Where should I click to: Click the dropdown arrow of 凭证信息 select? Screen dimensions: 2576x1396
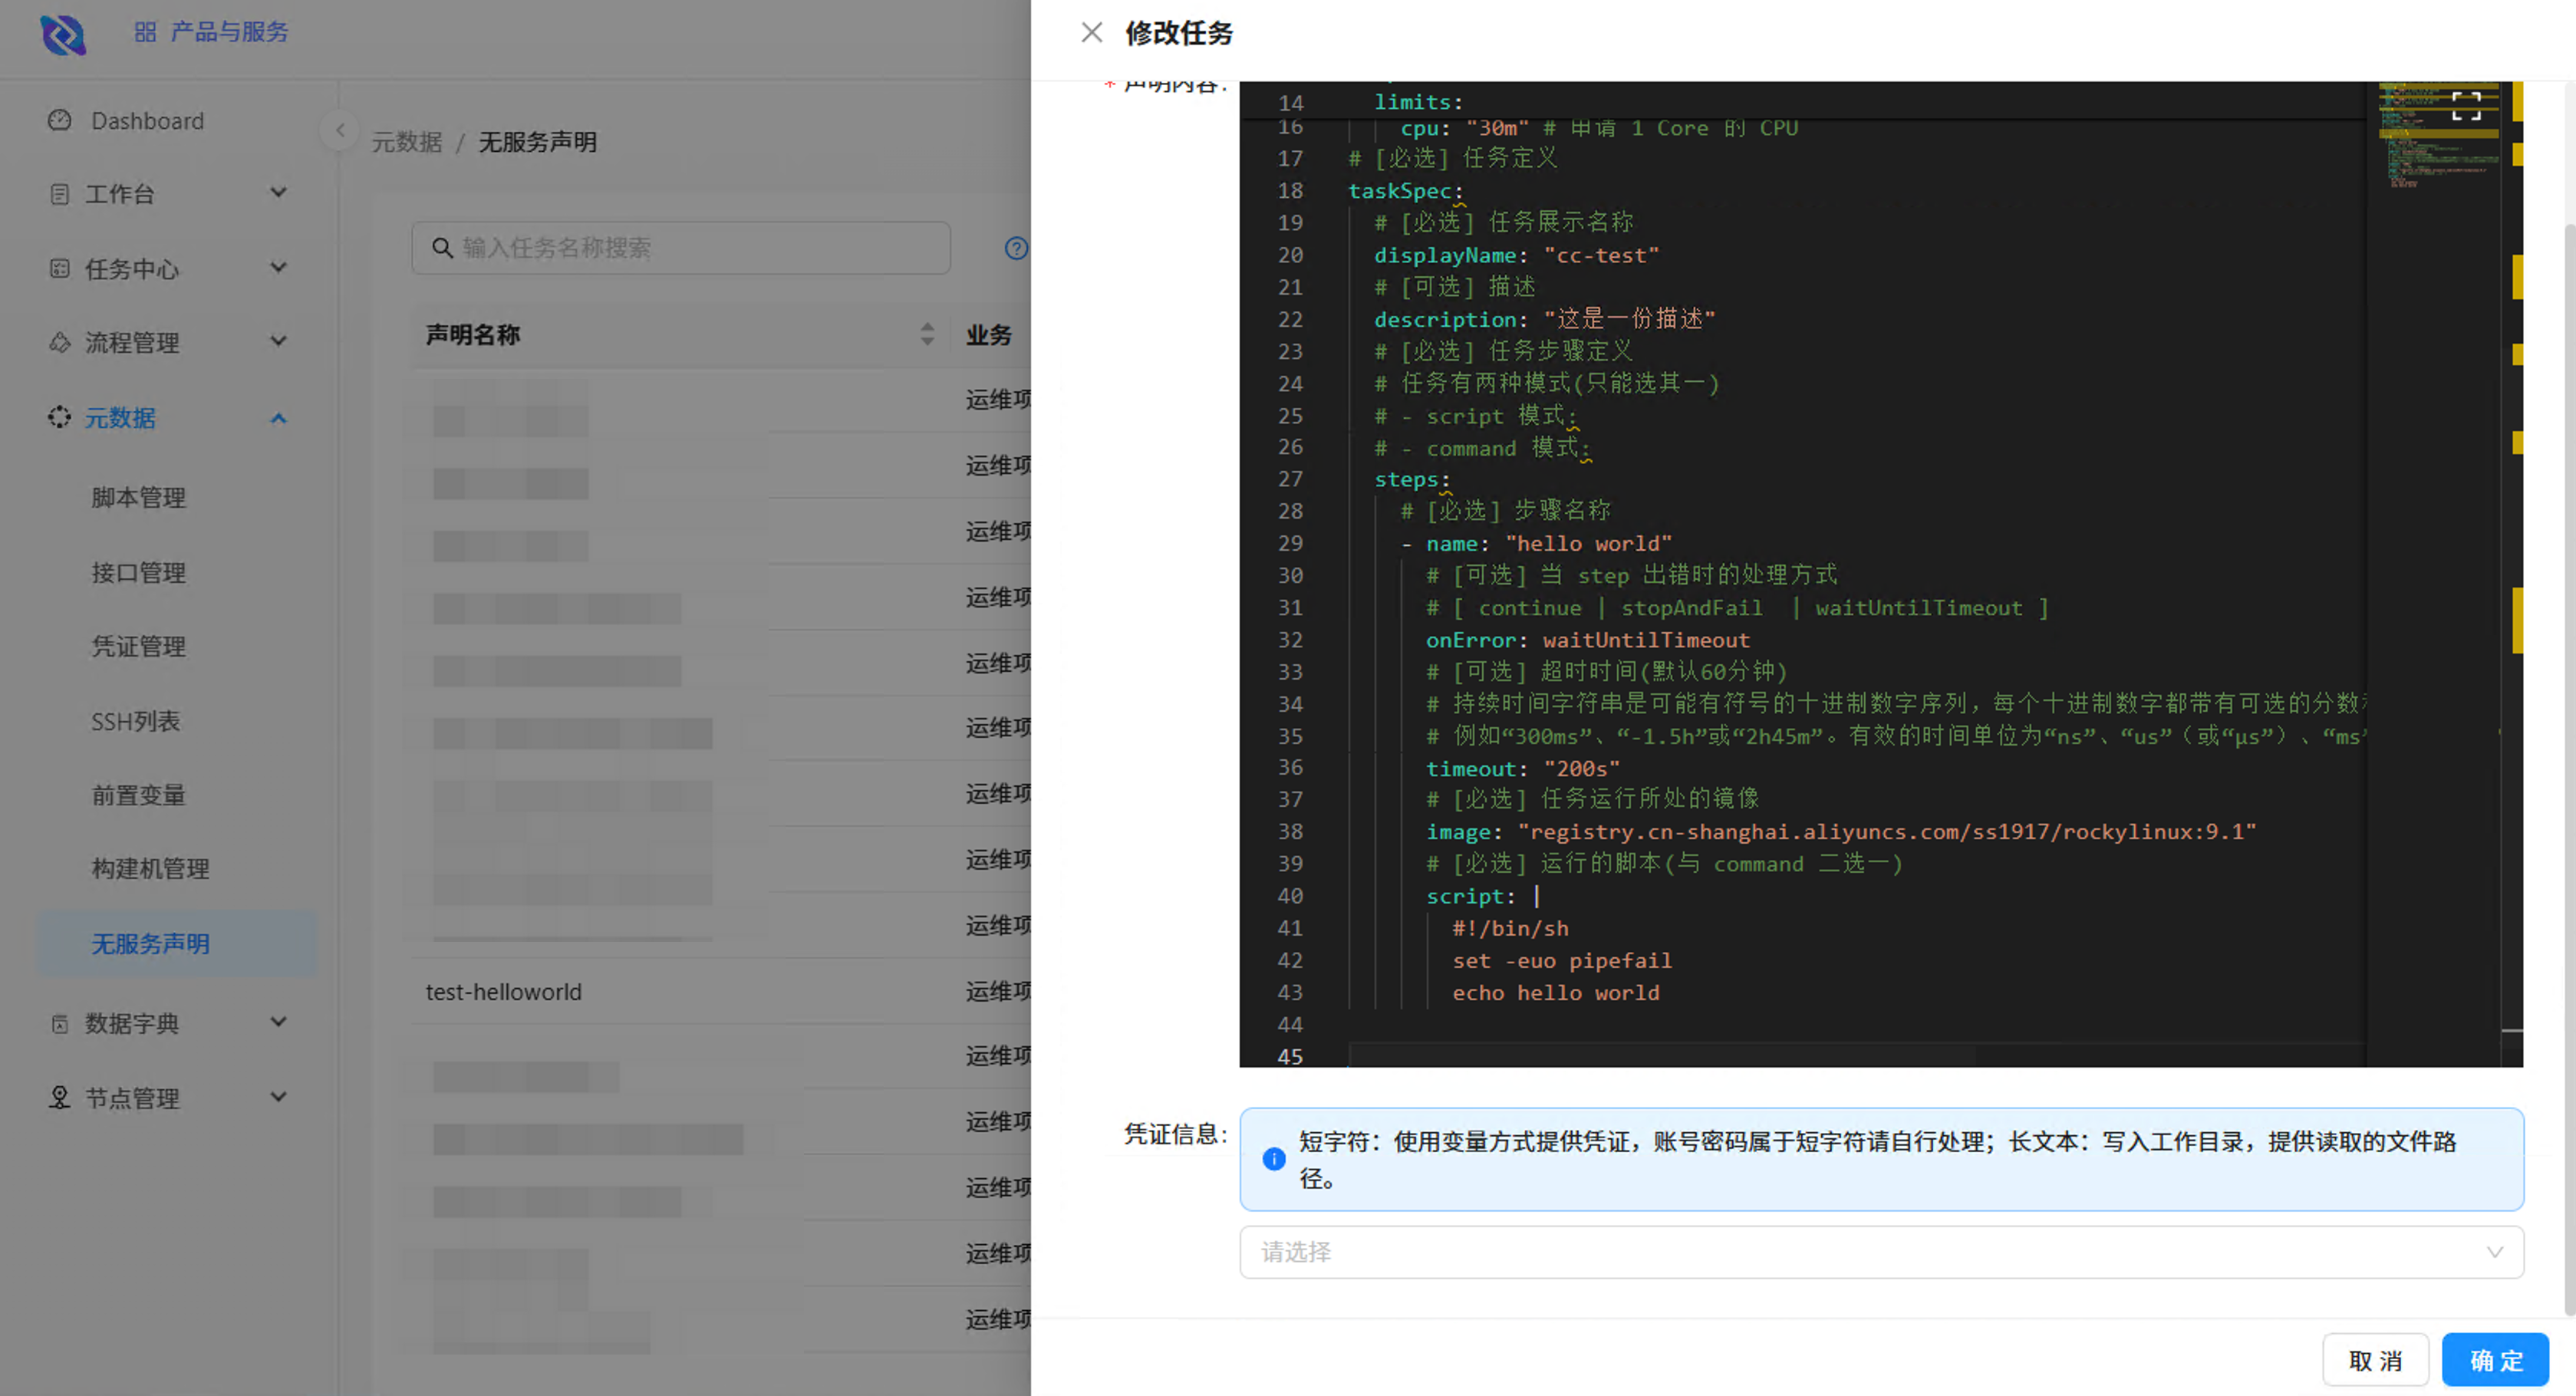click(2494, 1252)
